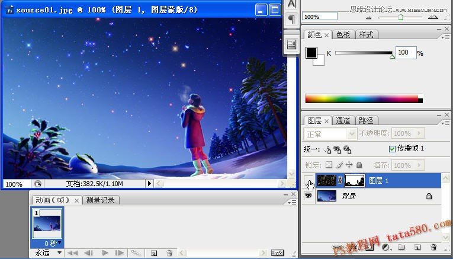
Task: Click the zoom out small mountains icon
Action: click(x=369, y=17)
